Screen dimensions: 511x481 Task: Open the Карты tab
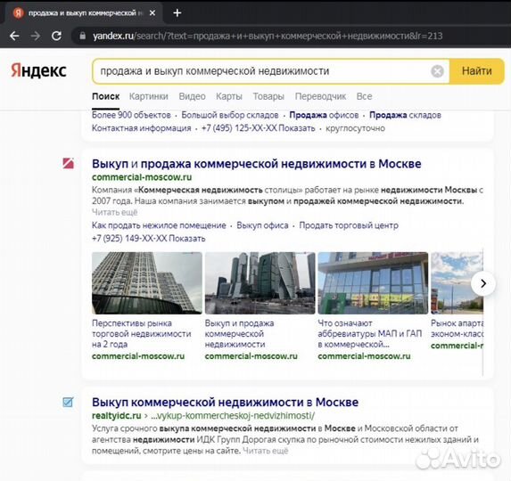(229, 96)
